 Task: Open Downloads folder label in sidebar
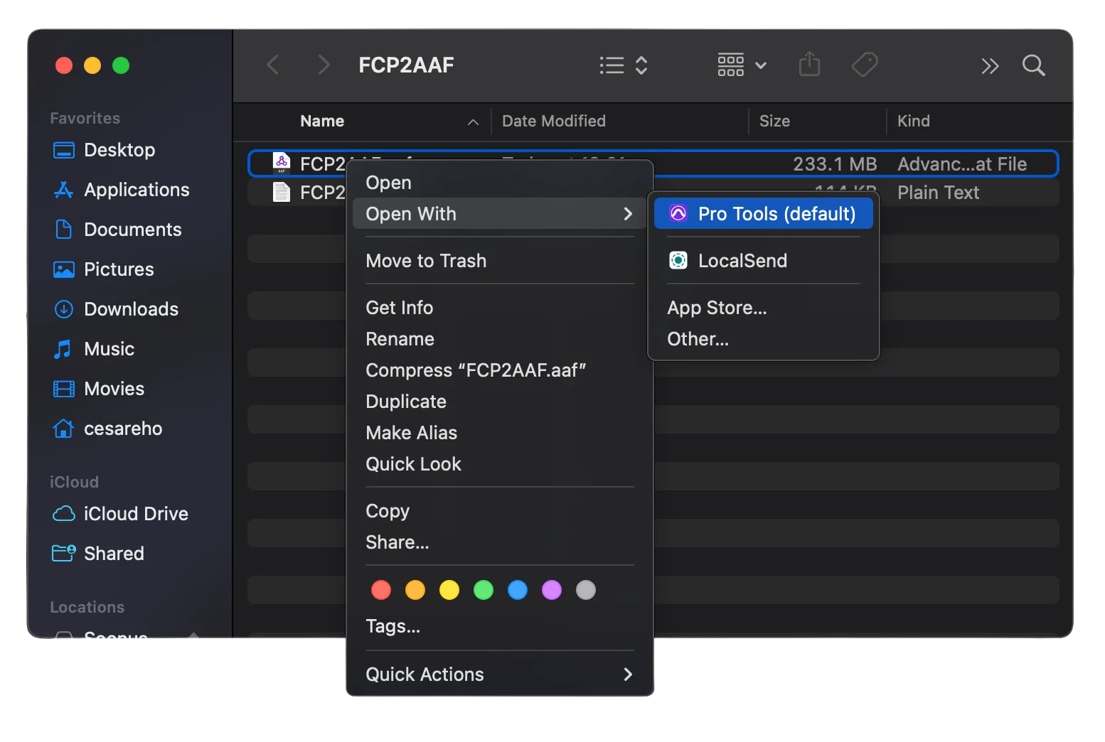(132, 309)
